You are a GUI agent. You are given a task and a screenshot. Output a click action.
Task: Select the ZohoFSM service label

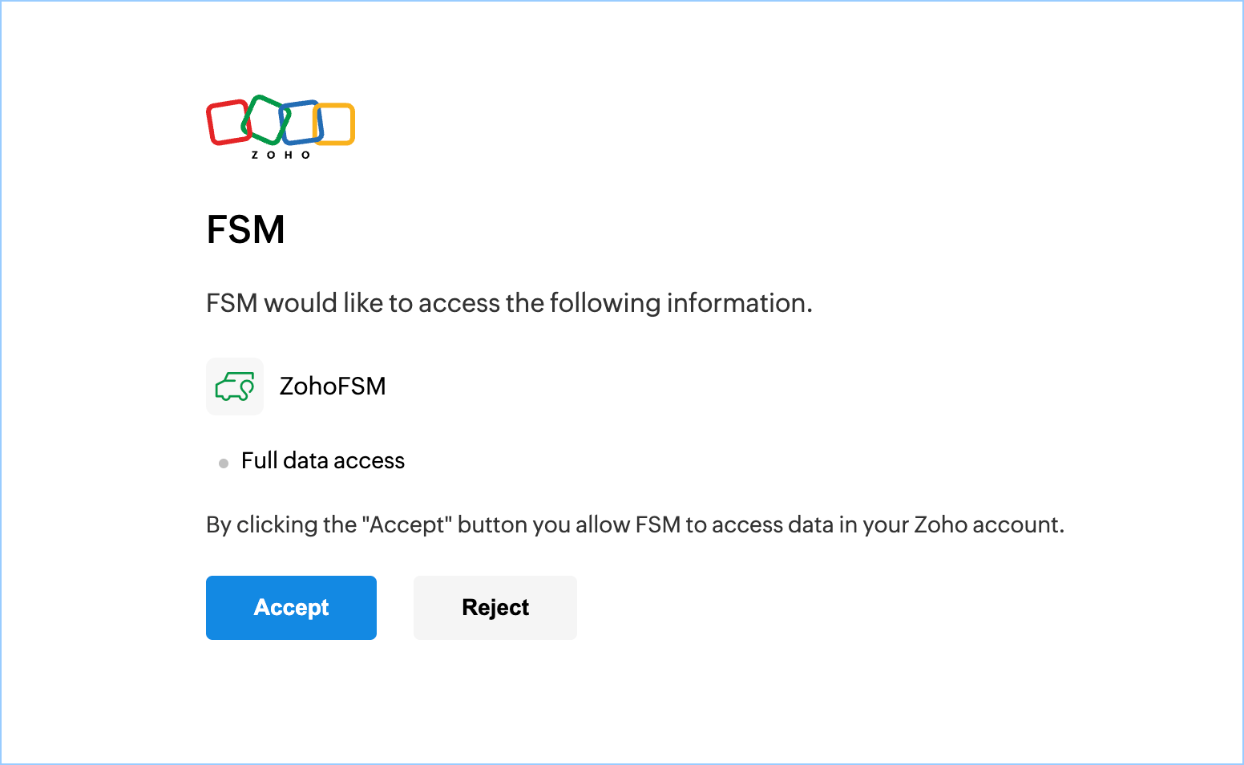(333, 387)
